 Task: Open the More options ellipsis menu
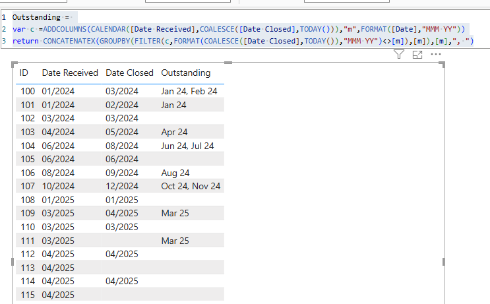(x=436, y=54)
